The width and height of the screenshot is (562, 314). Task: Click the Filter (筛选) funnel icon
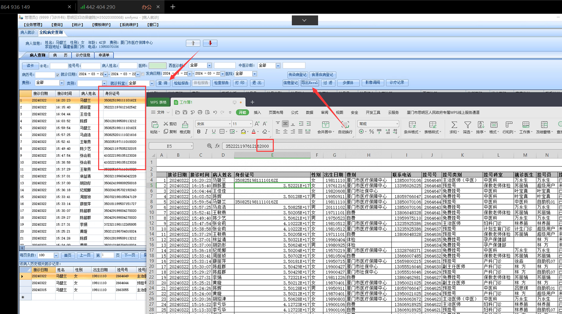(467, 125)
